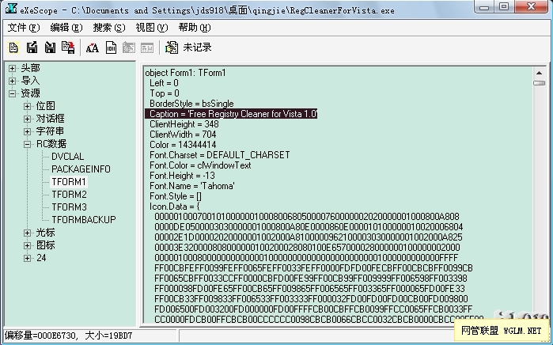Click the Save As floppy toolbar icon
The height and width of the screenshot is (345, 553).
pos(50,47)
